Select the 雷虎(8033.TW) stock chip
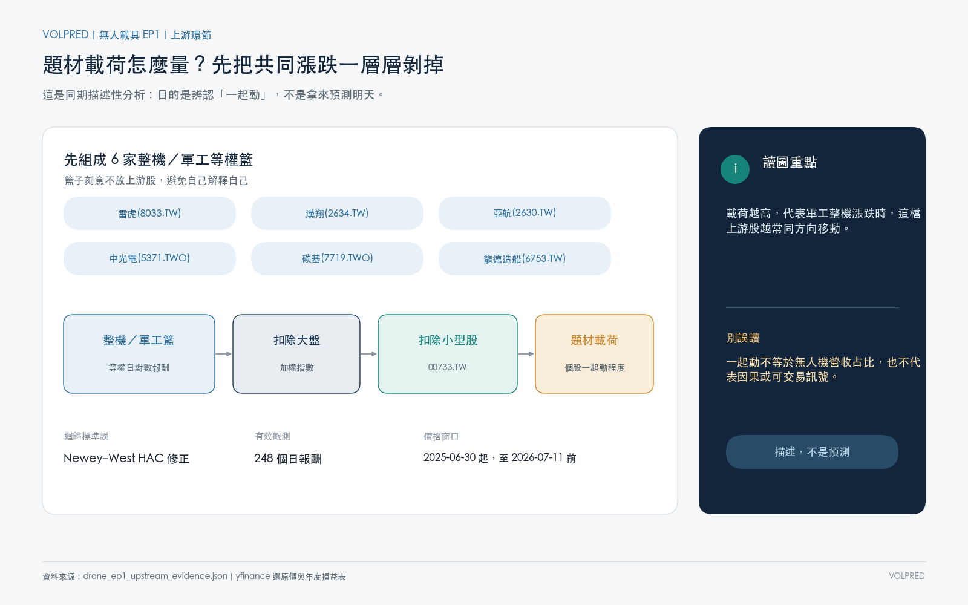Image resolution: width=968 pixels, height=605 pixels. point(149,213)
